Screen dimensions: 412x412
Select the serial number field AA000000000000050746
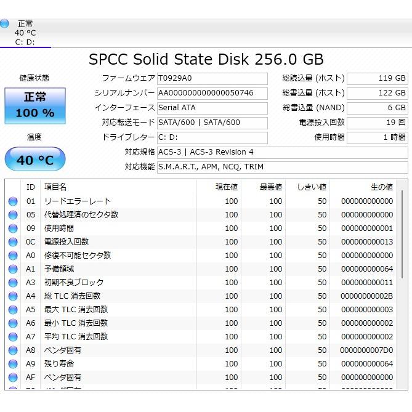click(212, 93)
